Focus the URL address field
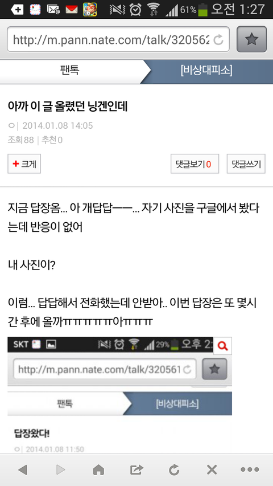 (118, 39)
